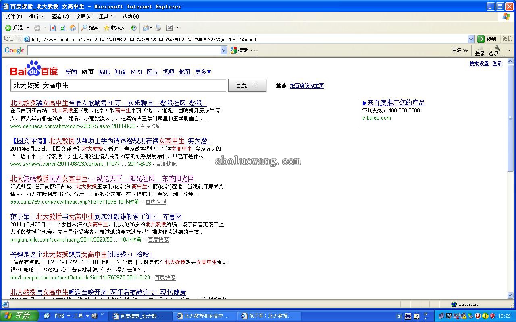Open the 文件(F) menu
516x322 pixels.
[x=14, y=17]
